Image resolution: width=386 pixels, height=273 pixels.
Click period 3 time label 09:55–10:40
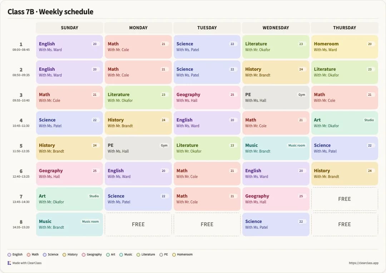coord(21,100)
